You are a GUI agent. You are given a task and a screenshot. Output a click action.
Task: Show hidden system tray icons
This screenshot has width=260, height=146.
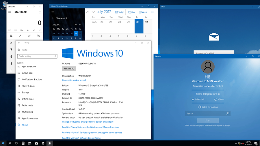[x=236, y=143]
